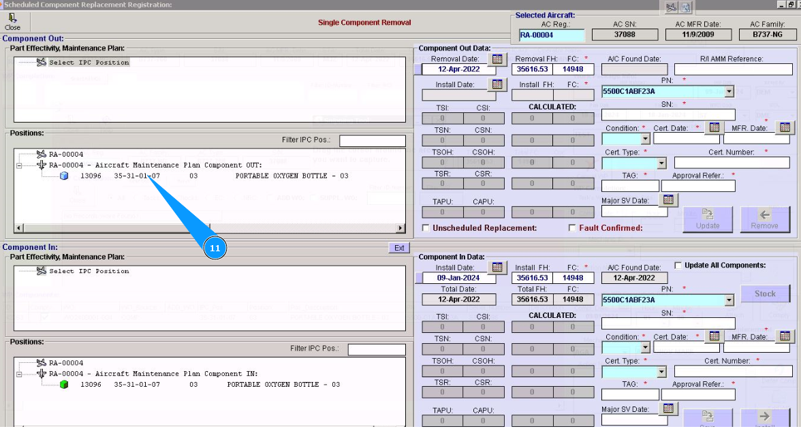Select the RA-00004 root in Component In positions

[x=66, y=363]
